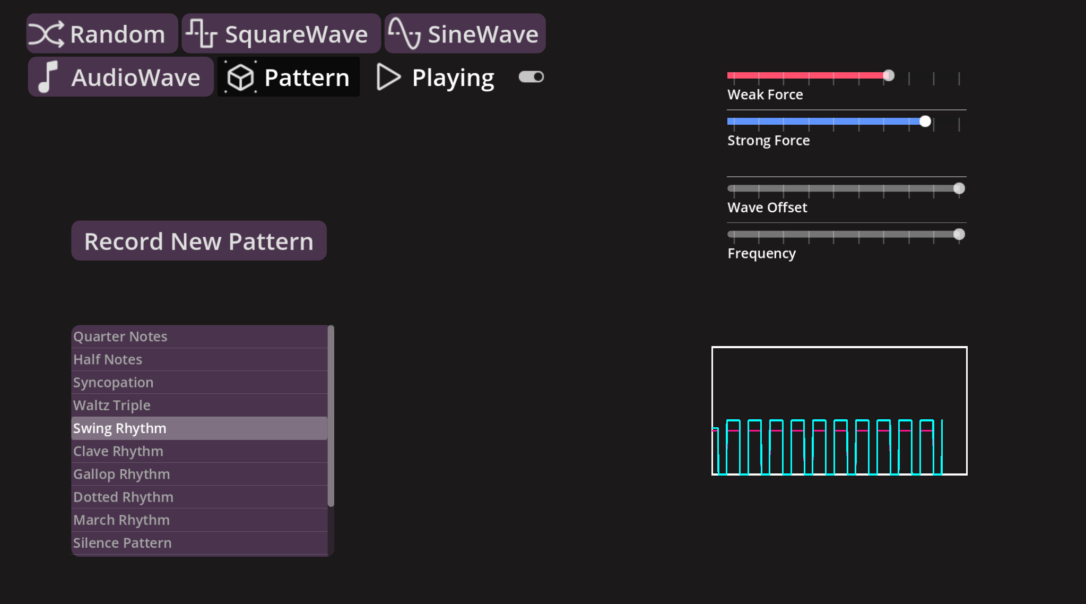The height and width of the screenshot is (604, 1086).
Task: Select Quarter Notes from the pattern list
Action: pos(199,336)
